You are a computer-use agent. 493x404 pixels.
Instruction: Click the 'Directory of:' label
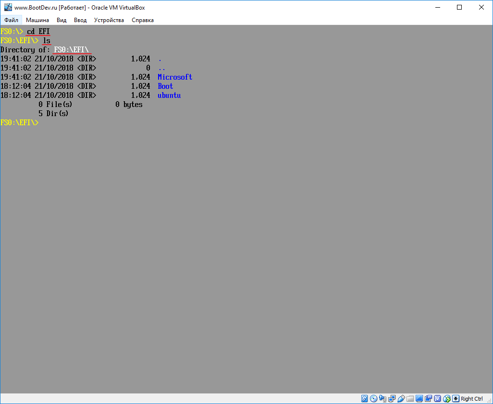pos(25,50)
